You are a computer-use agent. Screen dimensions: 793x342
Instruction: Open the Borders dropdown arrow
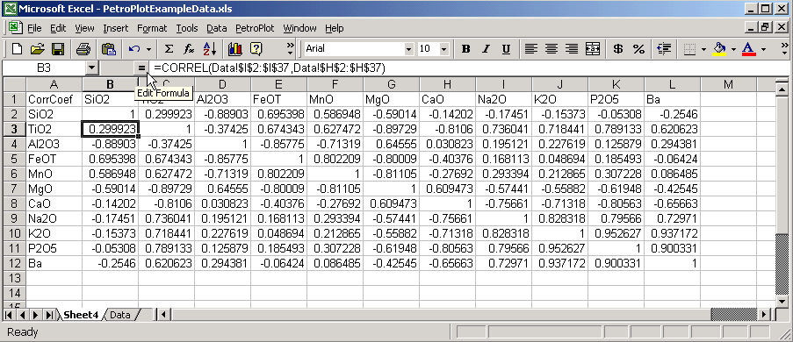pos(703,49)
